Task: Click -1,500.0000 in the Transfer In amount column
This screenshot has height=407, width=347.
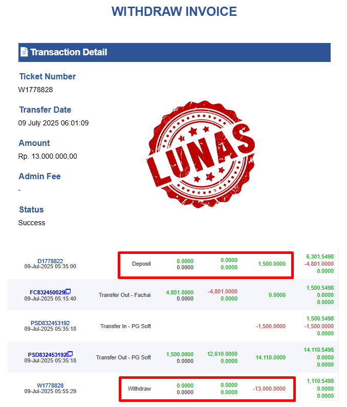Action: [x=271, y=326]
